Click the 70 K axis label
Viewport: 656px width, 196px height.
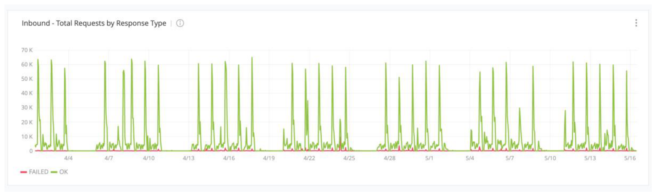tap(27, 50)
